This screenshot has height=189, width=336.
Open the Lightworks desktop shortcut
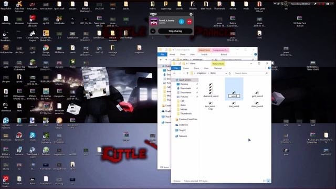coord(33,21)
